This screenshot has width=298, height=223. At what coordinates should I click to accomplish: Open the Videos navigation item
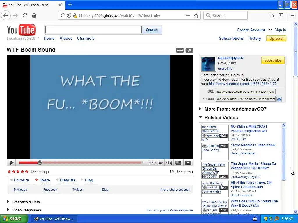coord(66,38)
